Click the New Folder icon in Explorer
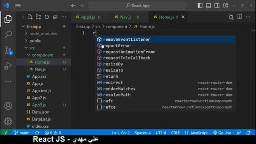Image resolution: width=256 pixels, height=144 pixels. pos(38,17)
